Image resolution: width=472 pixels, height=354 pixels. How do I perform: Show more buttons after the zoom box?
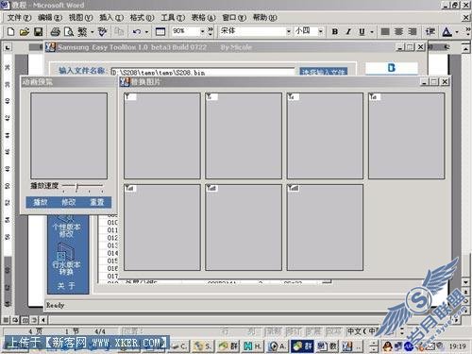211,31
